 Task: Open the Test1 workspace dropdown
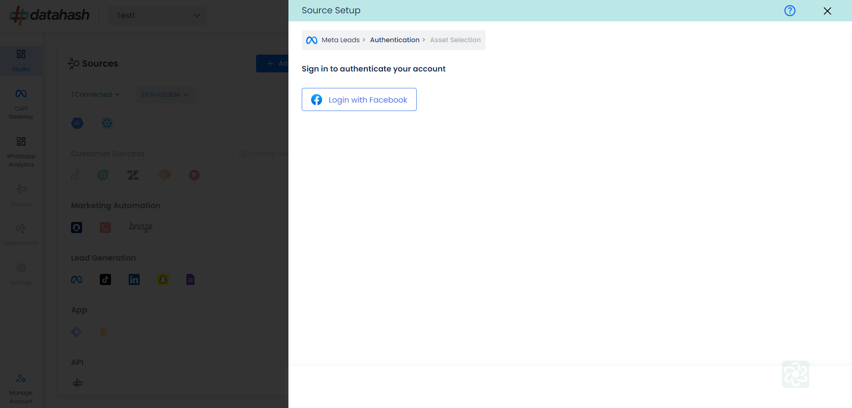click(x=158, y=16)
